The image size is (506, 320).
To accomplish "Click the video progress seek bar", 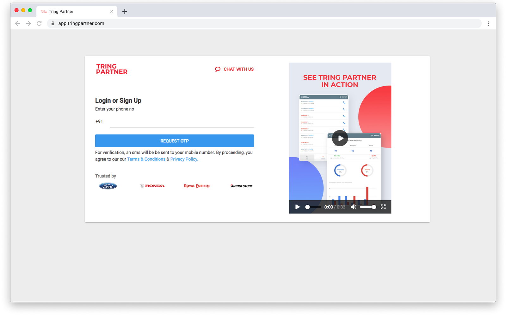I will tap(313, 207).
